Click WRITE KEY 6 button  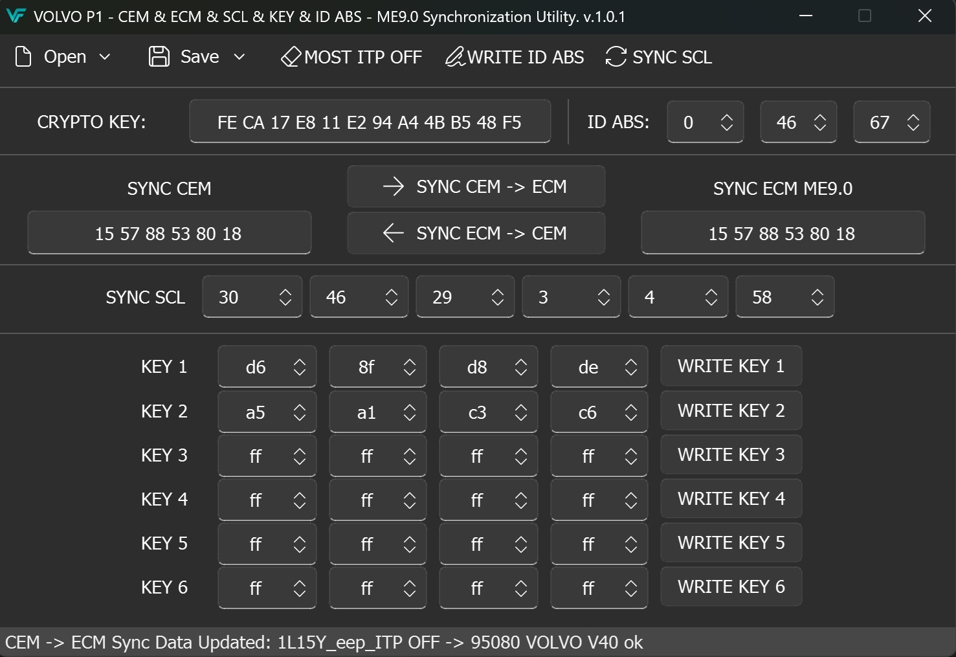click(x=731, y=586)
